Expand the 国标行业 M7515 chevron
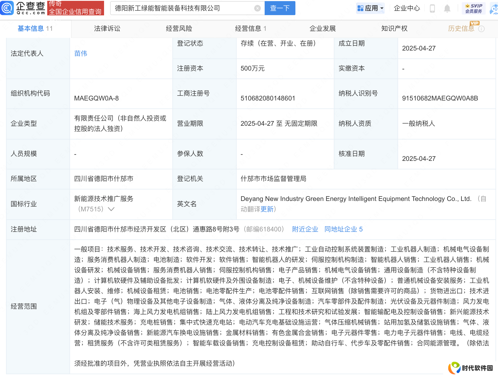This screenshot has height=375, width=498. [111, 209]
